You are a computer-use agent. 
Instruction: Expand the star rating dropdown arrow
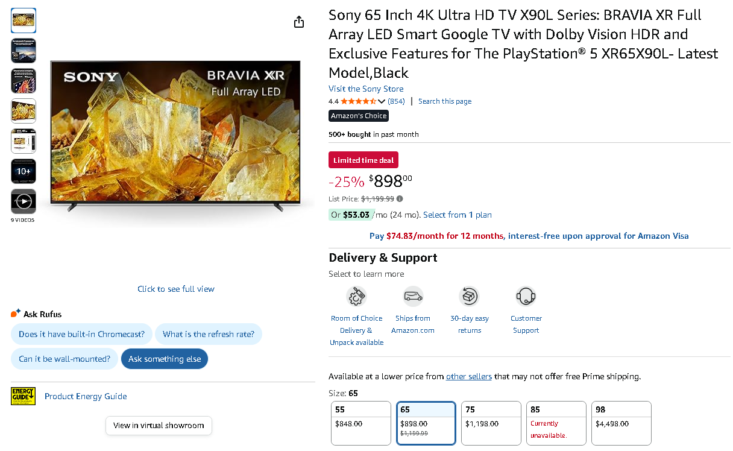pyautogui.click(x=382, y=101)
